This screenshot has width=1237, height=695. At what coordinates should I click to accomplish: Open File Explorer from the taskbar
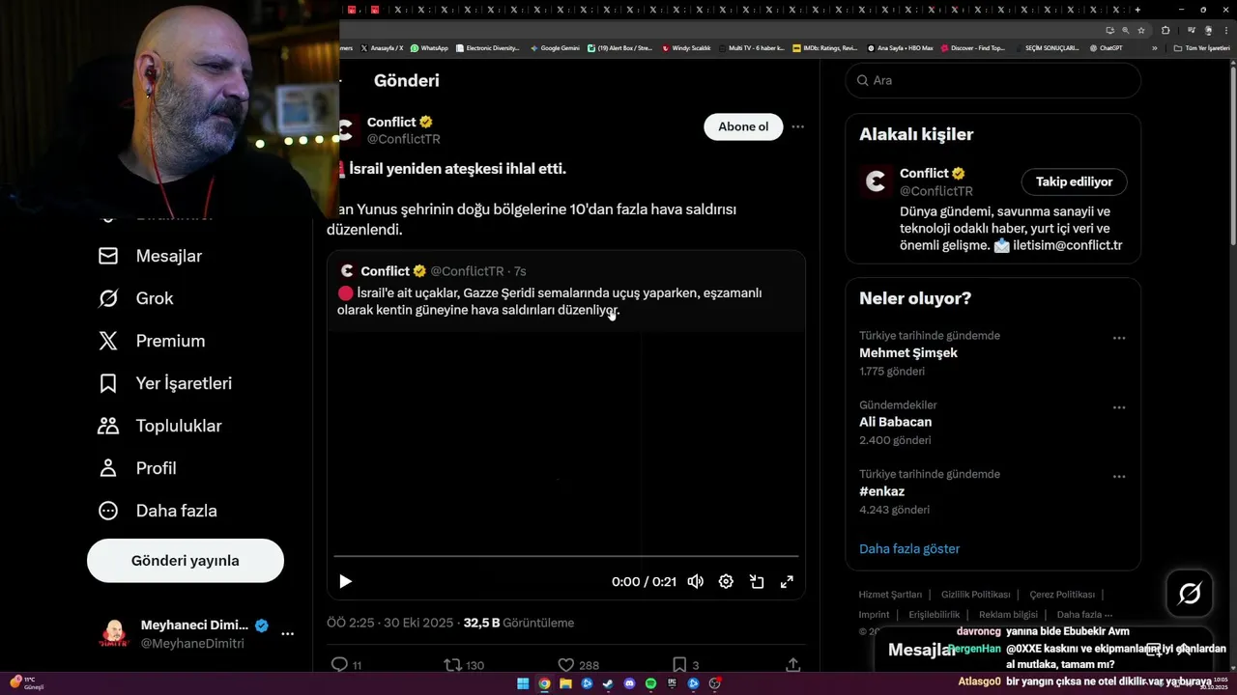point(565,683)
